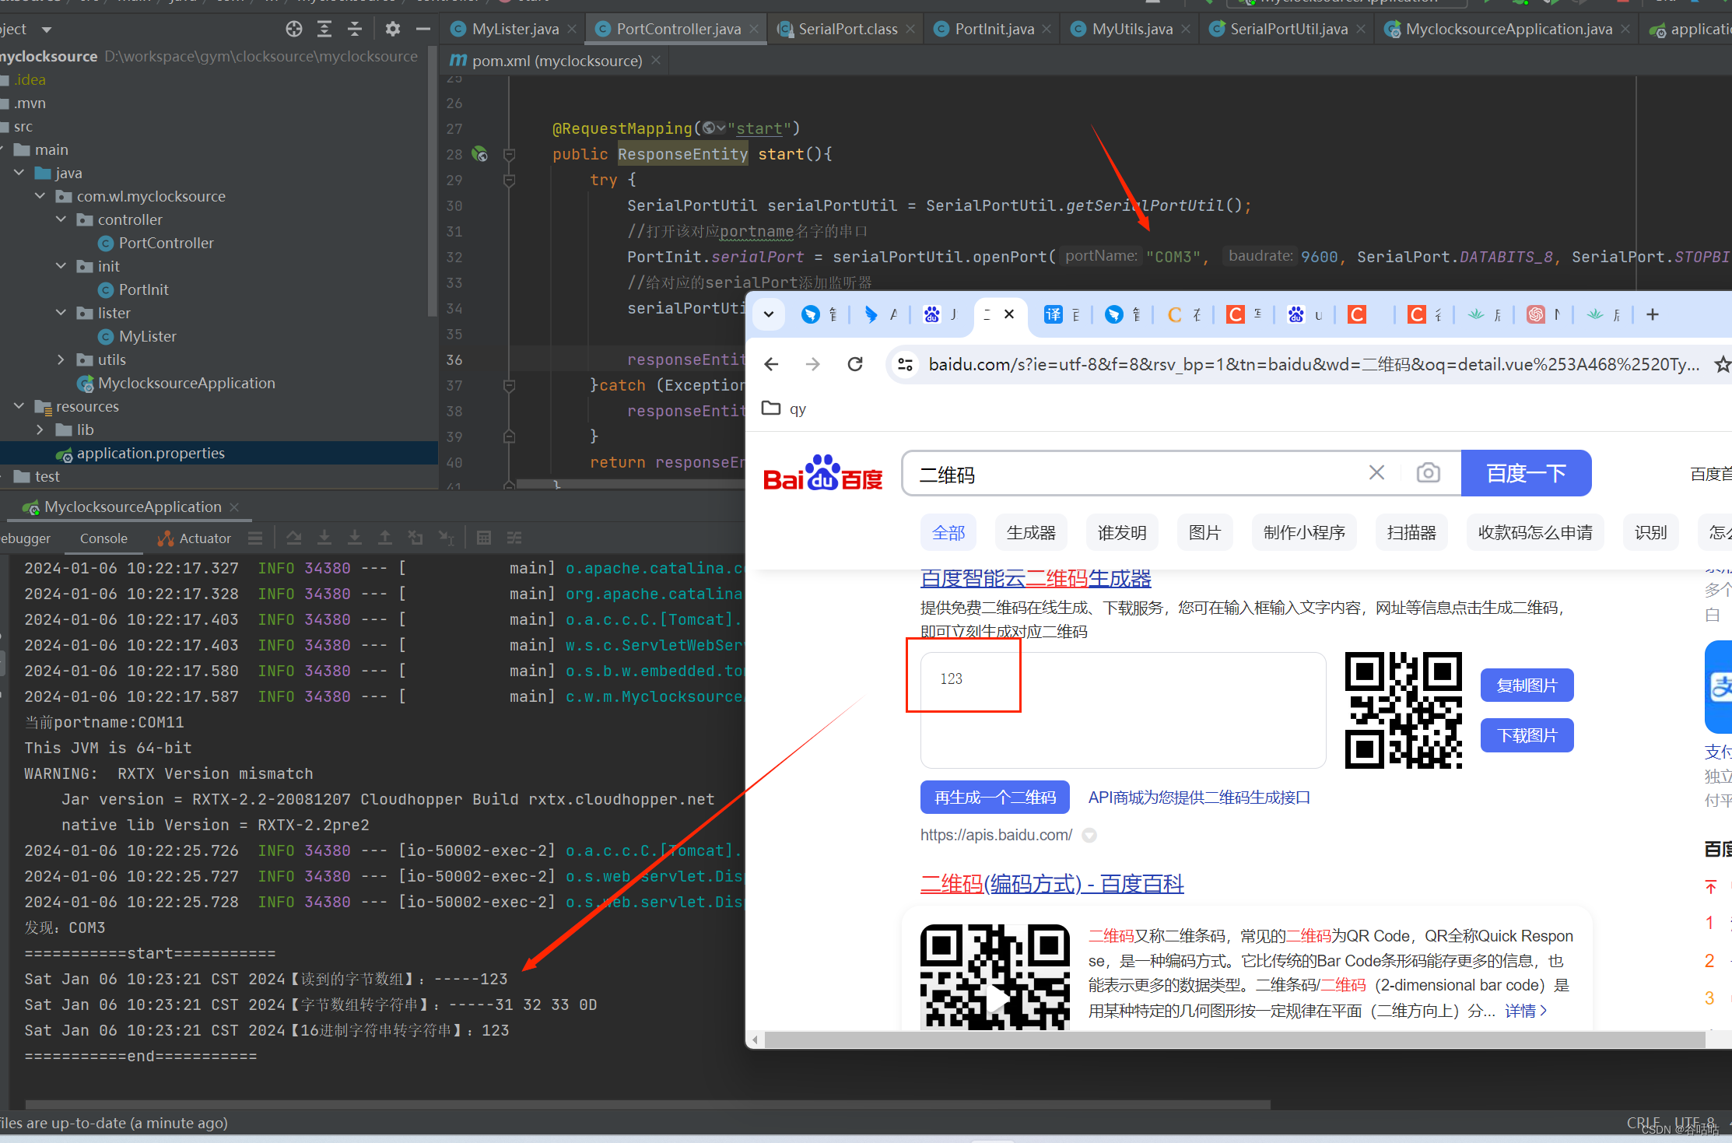Hide the project panel with minus icon
The height and width of the screenshot is (1143, 1732).
[x=423, y=30]
